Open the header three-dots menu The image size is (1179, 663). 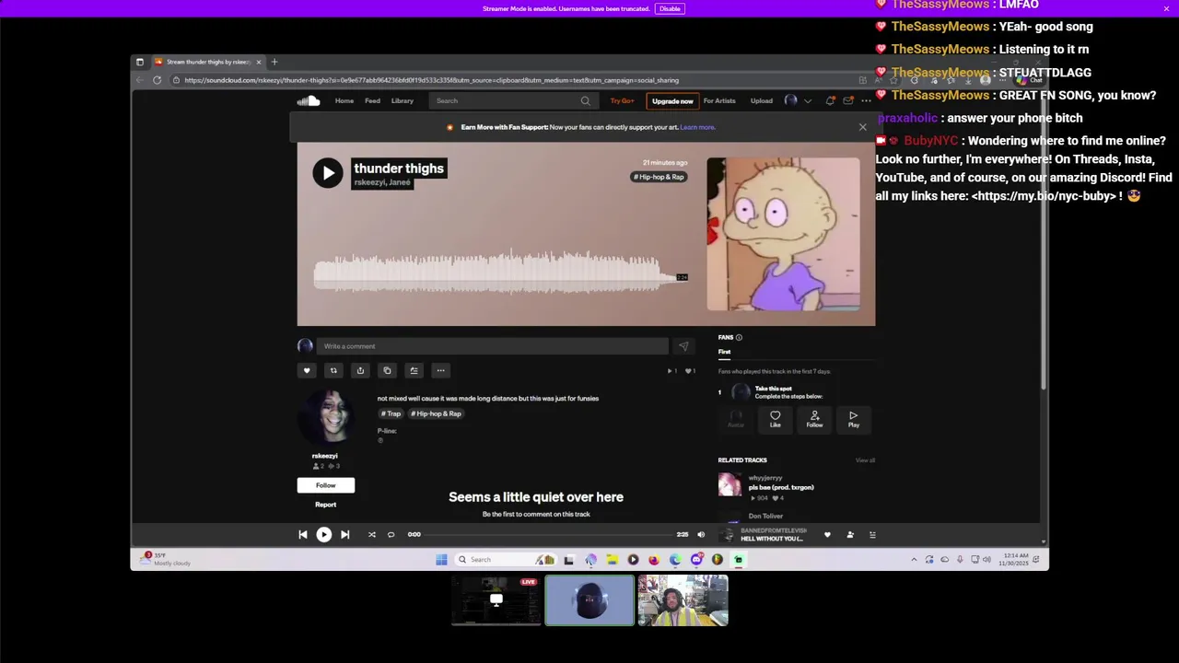click(x=866, y=100)
